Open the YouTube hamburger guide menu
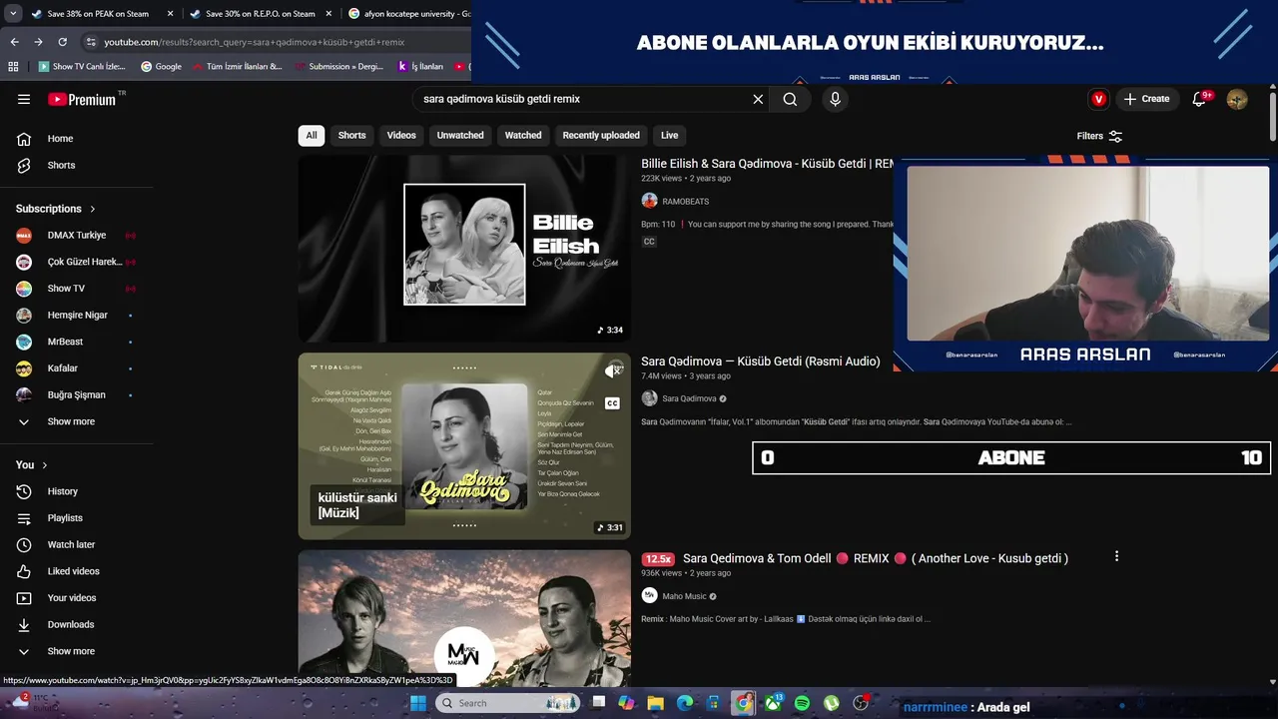Viewport: 1278px width, 719px height. coord(24,99)
